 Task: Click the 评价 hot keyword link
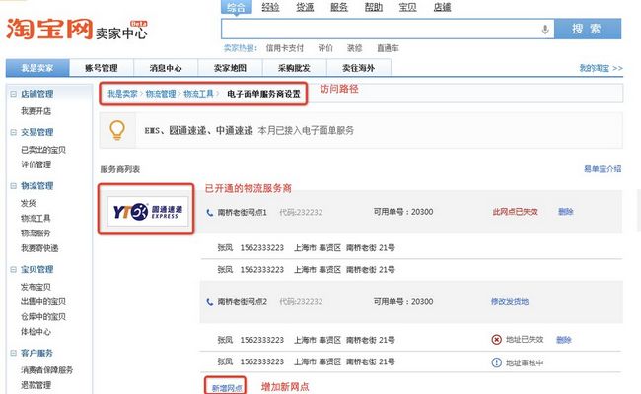pos(325,48)
